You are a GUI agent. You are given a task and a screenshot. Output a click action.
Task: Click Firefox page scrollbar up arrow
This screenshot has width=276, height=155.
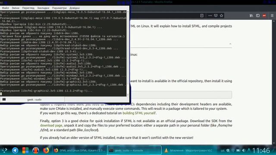point(274,21)
